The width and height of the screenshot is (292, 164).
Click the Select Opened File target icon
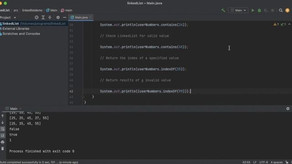click(x=36, y=17)
